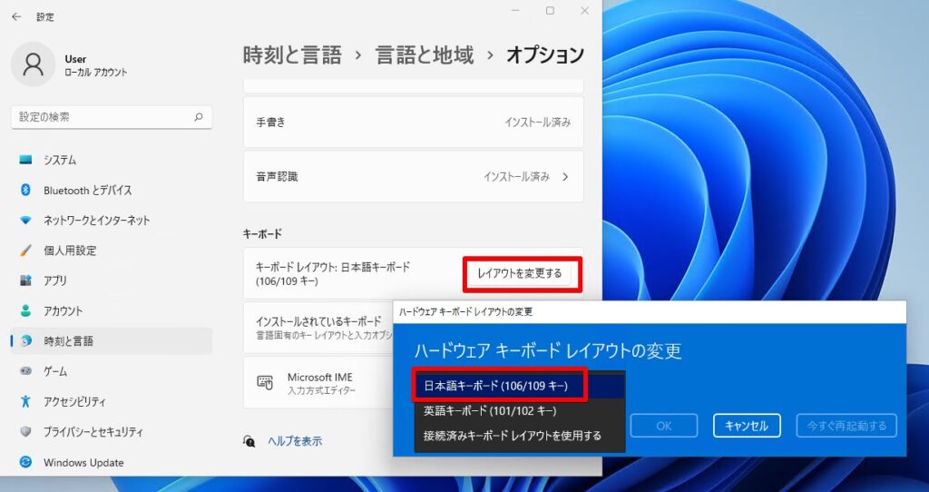Image resolution: width=929 pixels, height=492 pixels.
Task: Open ゲーム category
Action: (x=112, y=371)
